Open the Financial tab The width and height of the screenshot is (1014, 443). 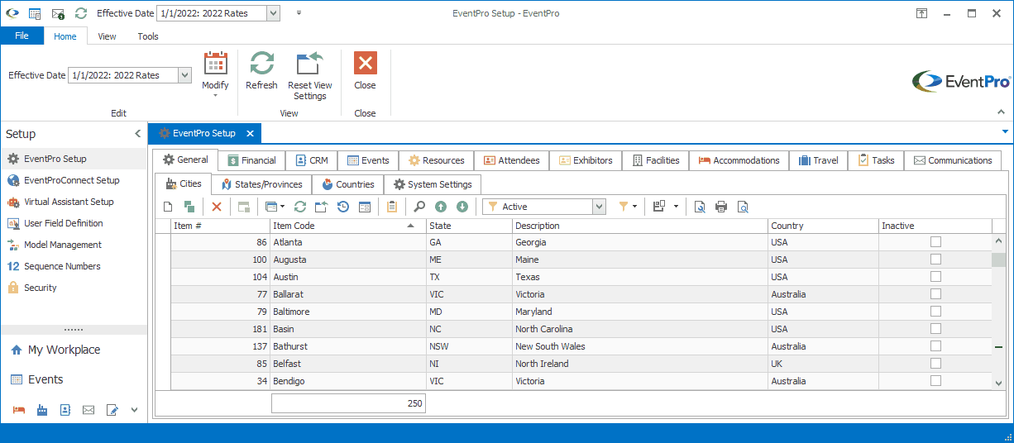251,160
